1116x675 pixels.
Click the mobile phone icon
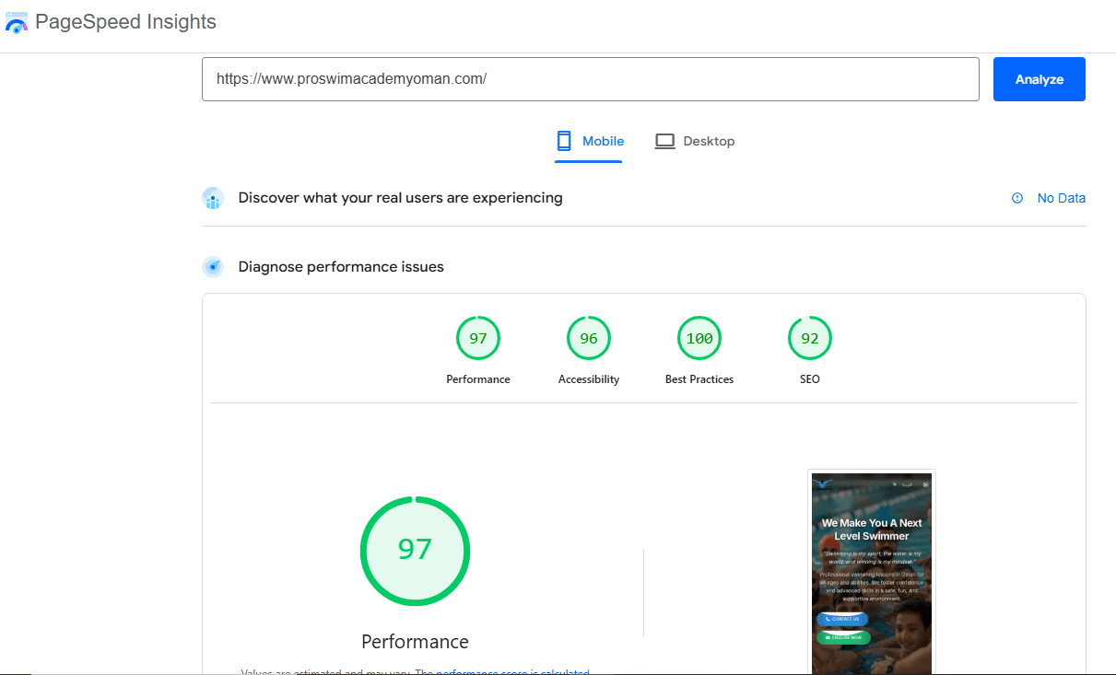pos(564,141)
